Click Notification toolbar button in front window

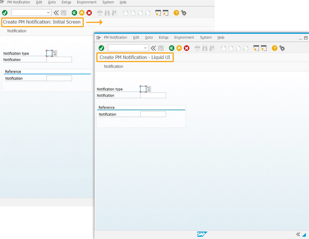[113, 66]
